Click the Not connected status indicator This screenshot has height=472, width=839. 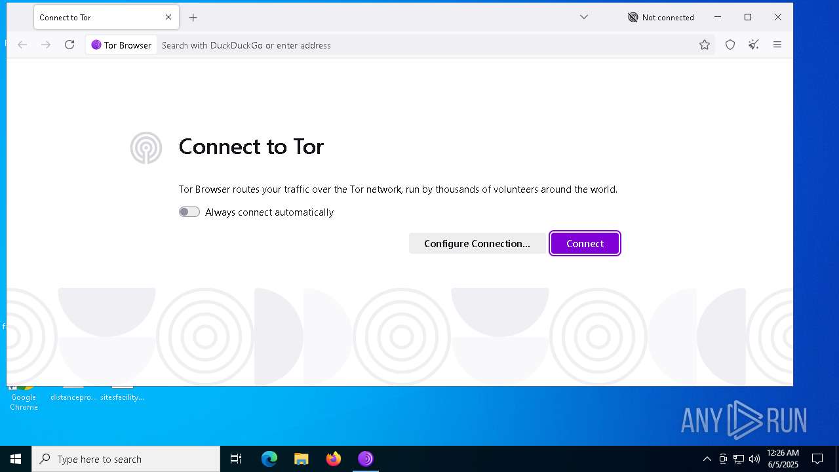(661, 18)
